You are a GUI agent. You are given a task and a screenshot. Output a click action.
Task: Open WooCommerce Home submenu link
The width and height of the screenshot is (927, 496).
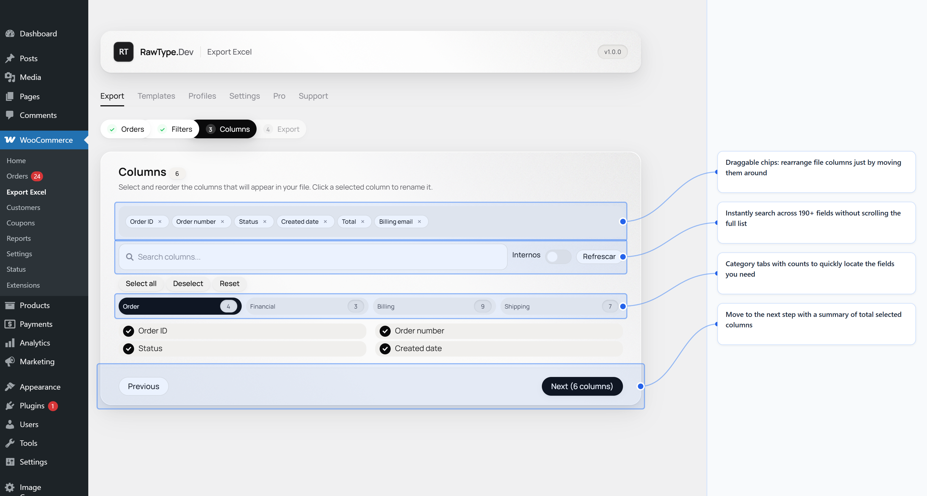(16, 161)
